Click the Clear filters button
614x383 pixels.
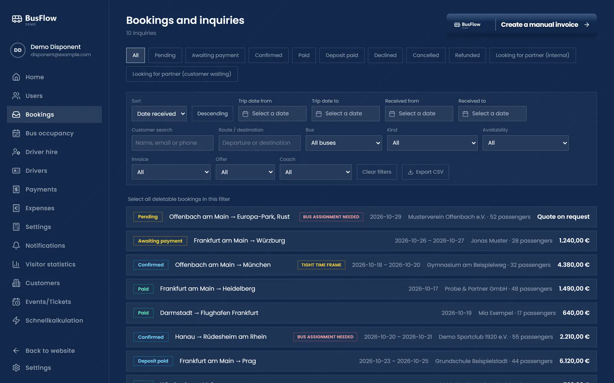377,172
